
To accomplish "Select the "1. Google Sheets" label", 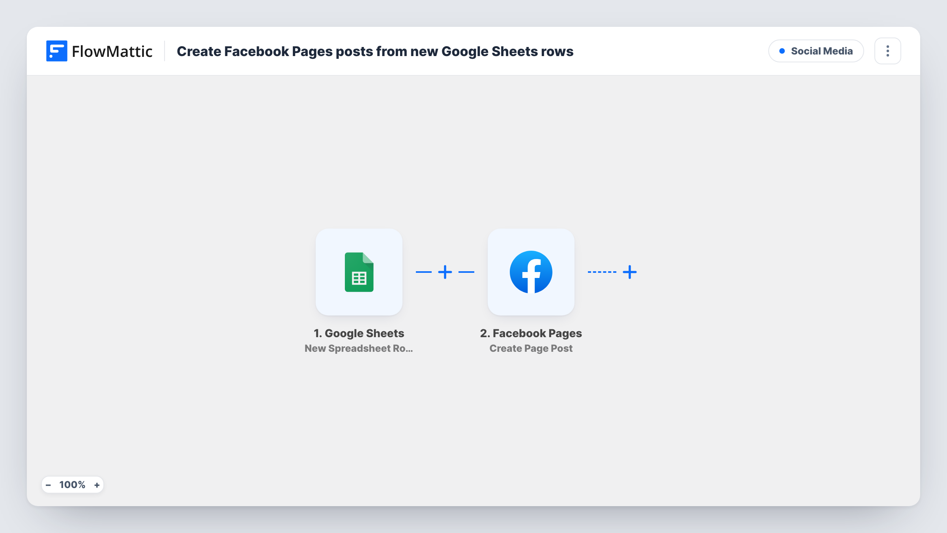I will click(359, 333).
